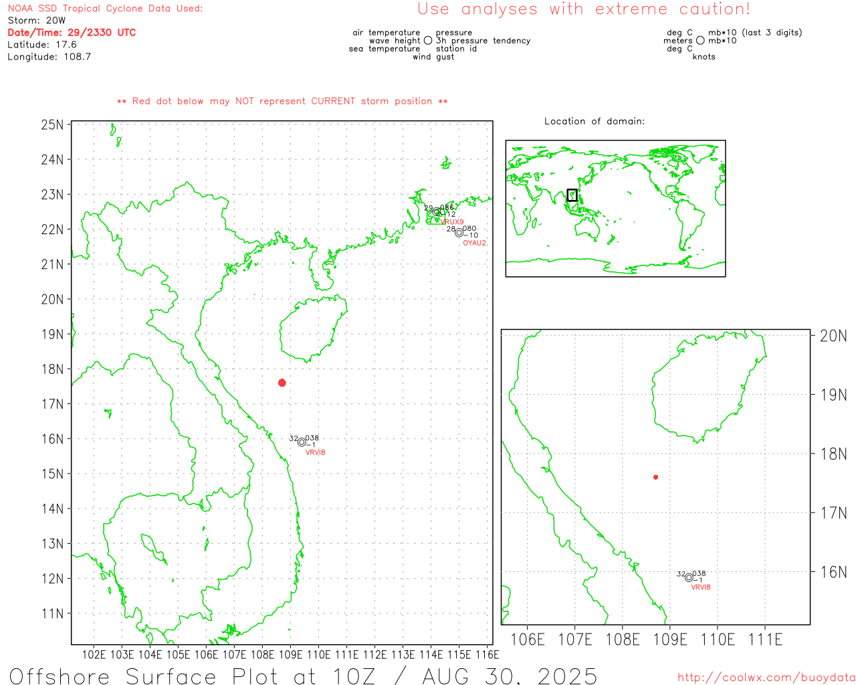
Task: Click the VRVI8 label in the zoomed inset
Action: [x=701, y=587]
